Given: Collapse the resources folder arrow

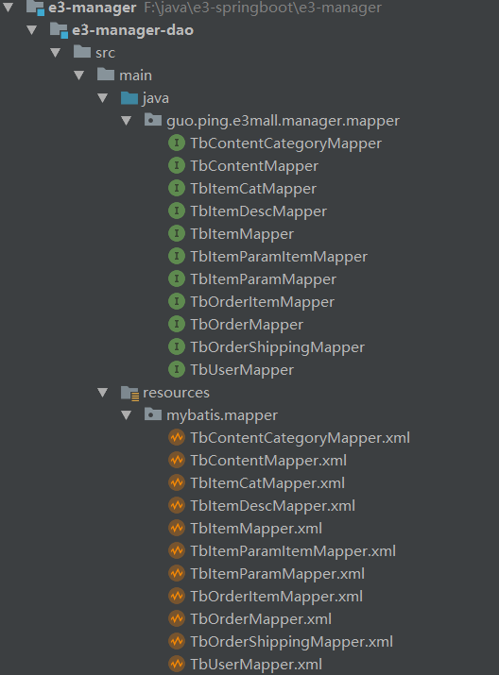Looking at the screenshot, I should 103,393.
